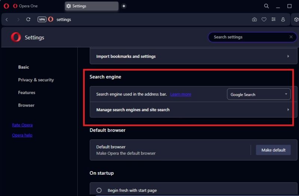Click the Opera logo menu icon
This screenshot has height=196, width=299.
[x=6, y=6]
